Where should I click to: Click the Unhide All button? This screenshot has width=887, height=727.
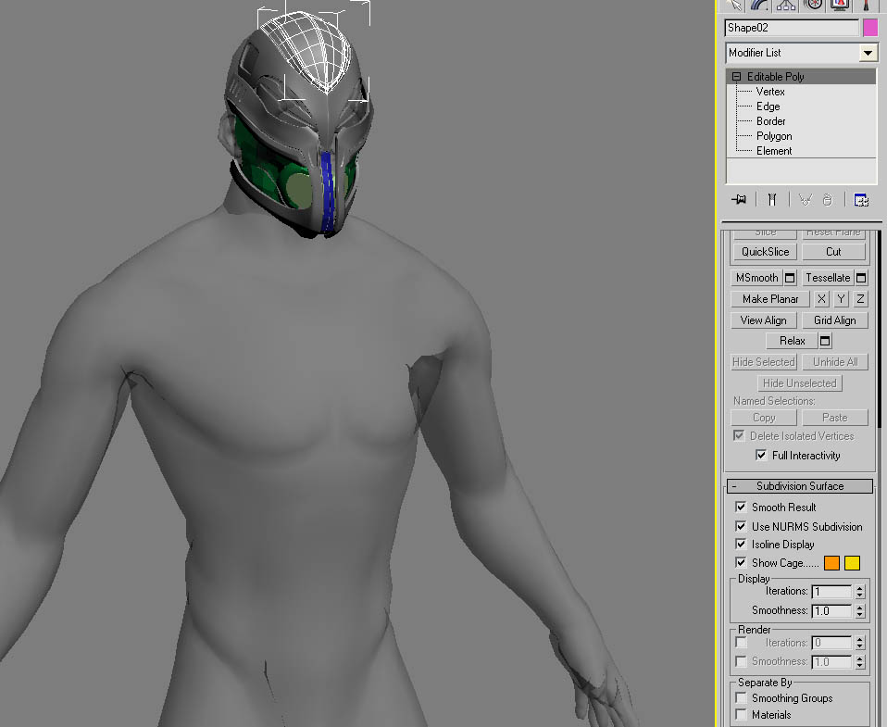[835, 362]
